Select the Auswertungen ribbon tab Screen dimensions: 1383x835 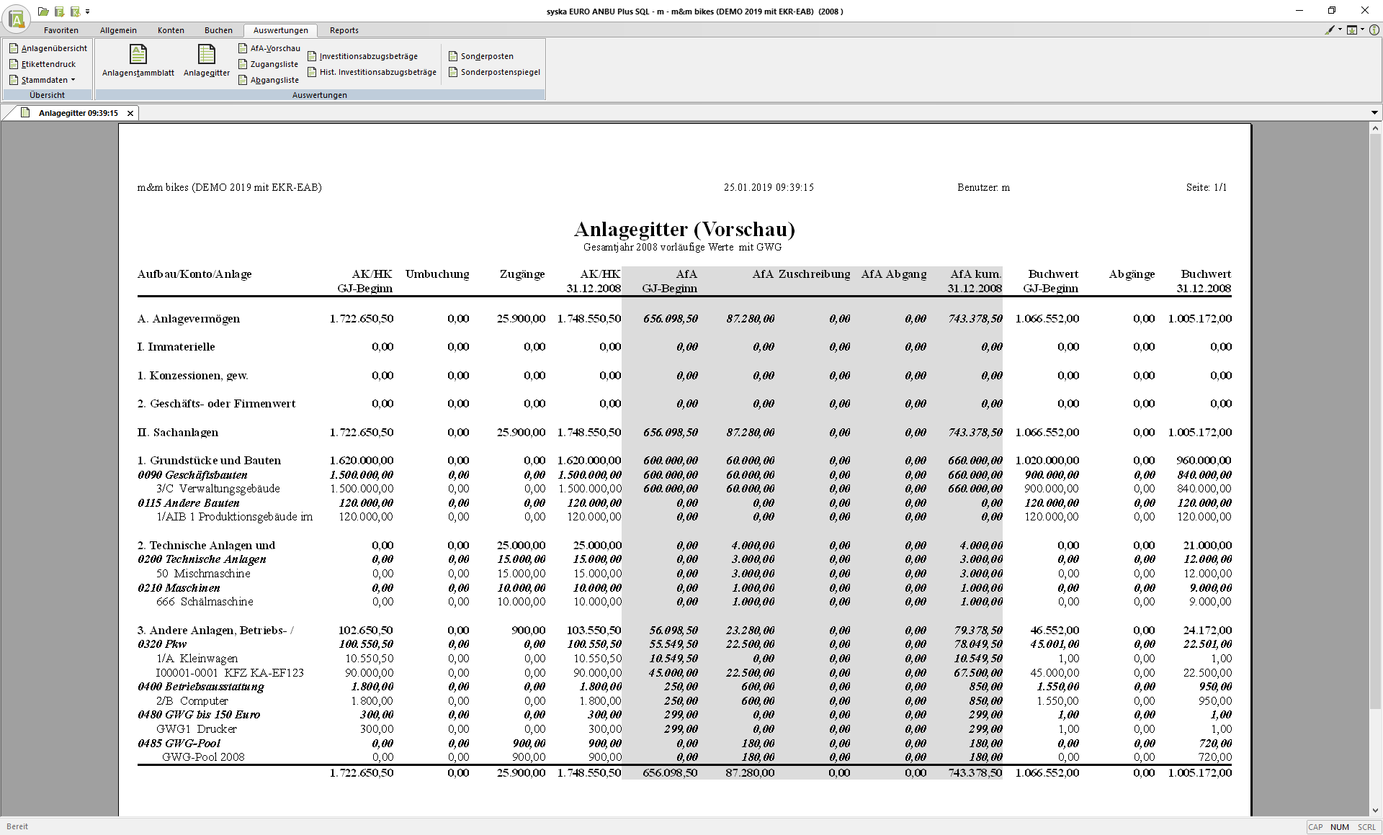(x=281, y=30)
